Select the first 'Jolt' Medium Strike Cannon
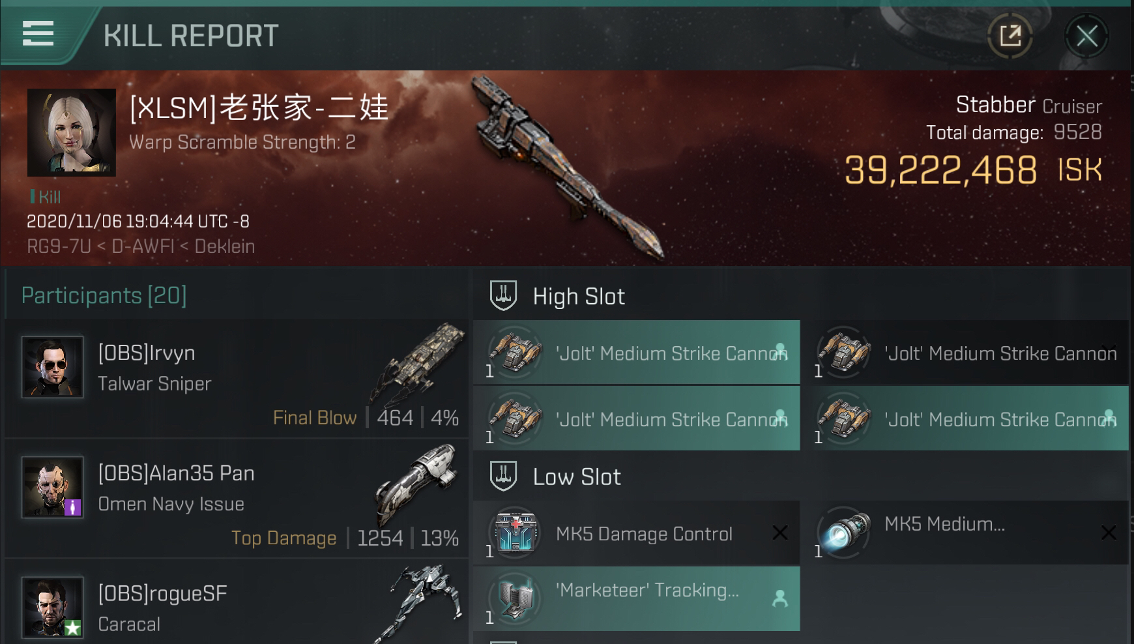 (637, 352)
